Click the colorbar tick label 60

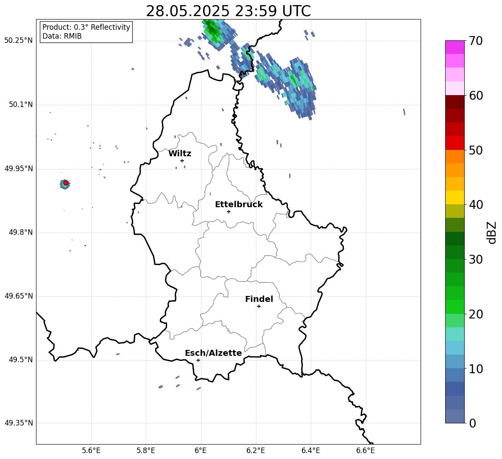point(476,96)
